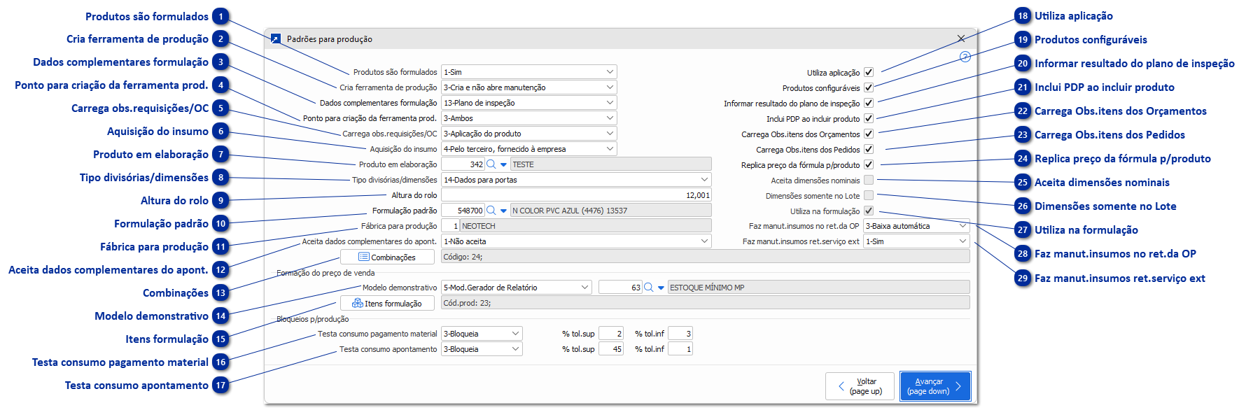Click numbered callout marker 13 for Combinações
The width and height of the screenshot is (1246, 410).
(221, 293)
